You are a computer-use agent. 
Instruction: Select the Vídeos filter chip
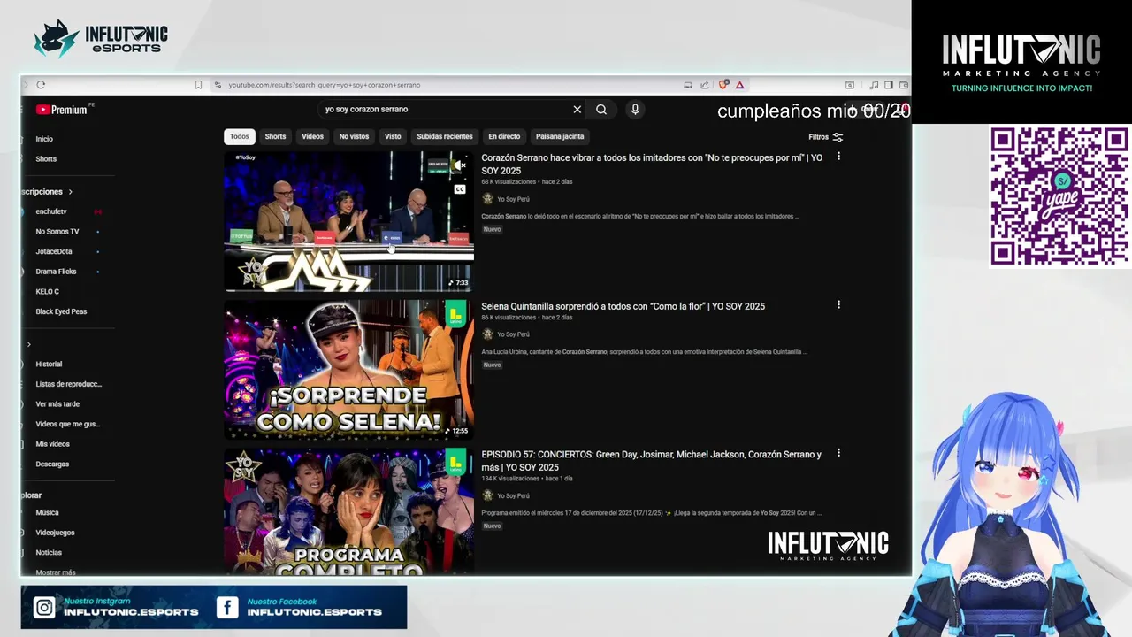pyautogui.click(x=312, y=136)
